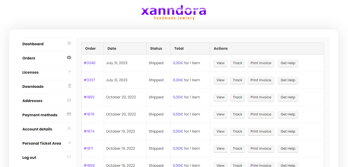The width and height of the screenshot is (348, 167).
Task: Open the Licenses menu item
Action: (x=31, y=72)
